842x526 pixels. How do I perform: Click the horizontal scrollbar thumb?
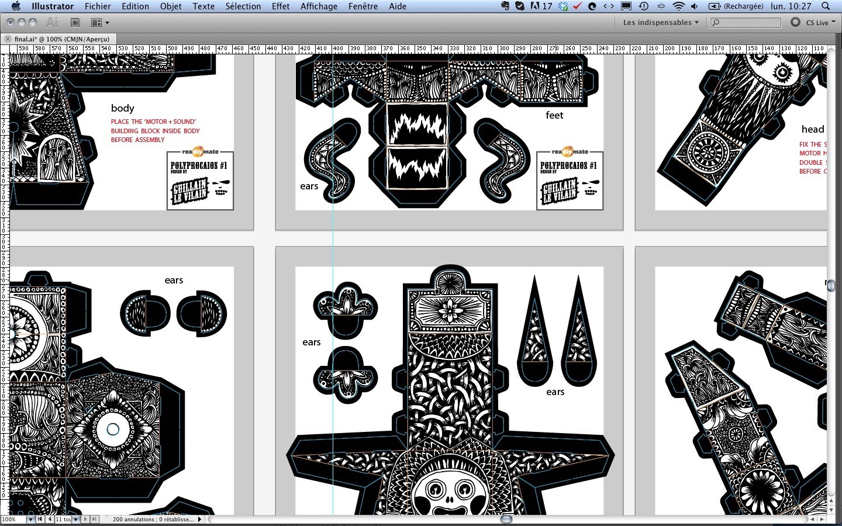coord(507,519)
